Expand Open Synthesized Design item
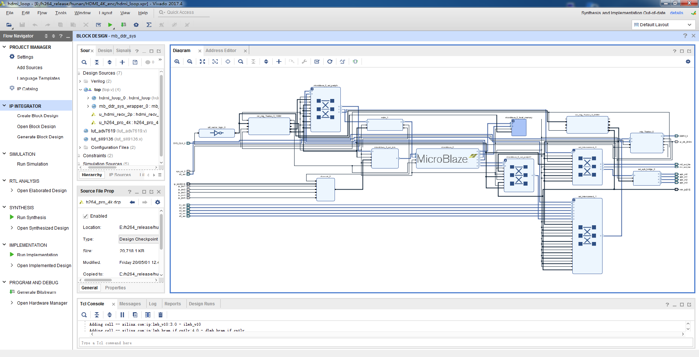 12,228
